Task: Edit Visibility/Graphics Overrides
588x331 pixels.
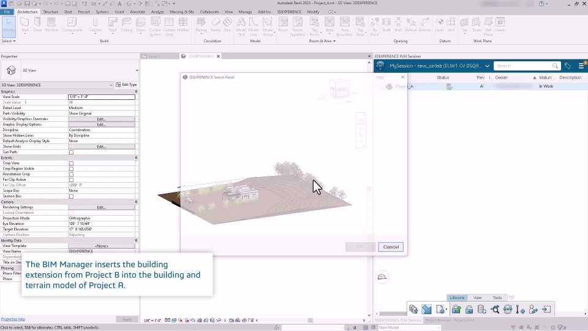Action: coord(102,119)
